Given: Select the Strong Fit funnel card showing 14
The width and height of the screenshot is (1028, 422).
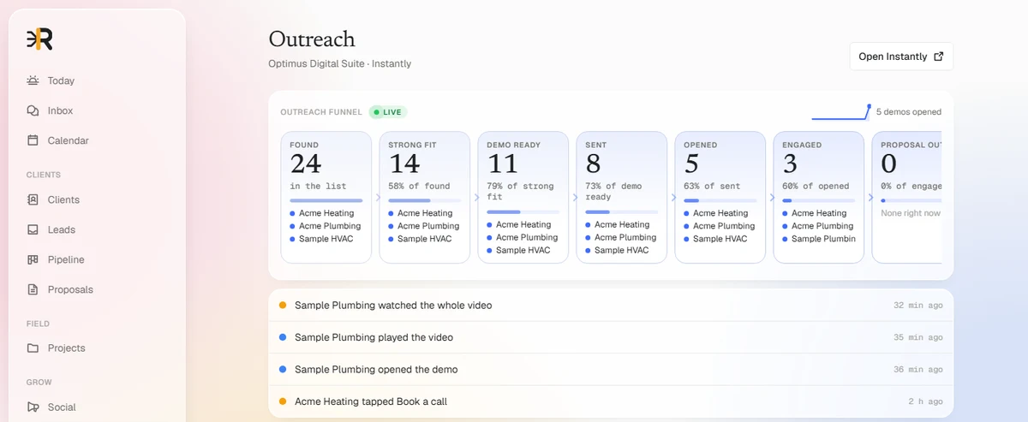Looking at the screenshot, I should coord(425,197).
